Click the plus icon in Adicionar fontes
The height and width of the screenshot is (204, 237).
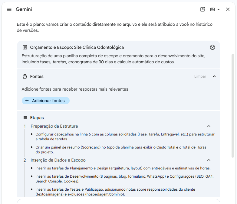[x=27, y=101]
